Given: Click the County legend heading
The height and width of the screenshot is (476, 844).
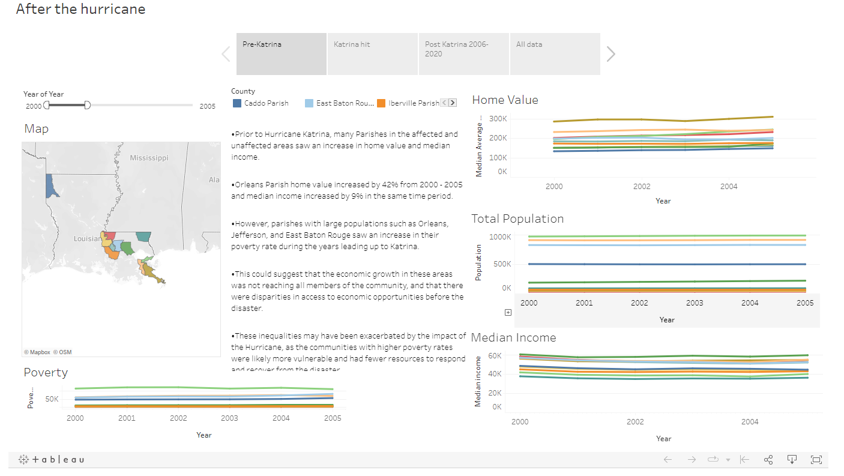Looking at the screenshot, I should tap(243, 91).
